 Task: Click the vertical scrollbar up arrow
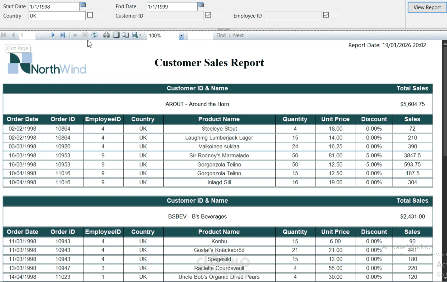tap(445, 44)
